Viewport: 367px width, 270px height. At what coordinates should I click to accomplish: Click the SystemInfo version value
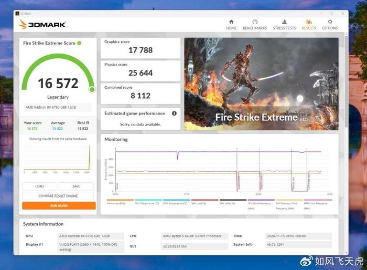point(298,244)
